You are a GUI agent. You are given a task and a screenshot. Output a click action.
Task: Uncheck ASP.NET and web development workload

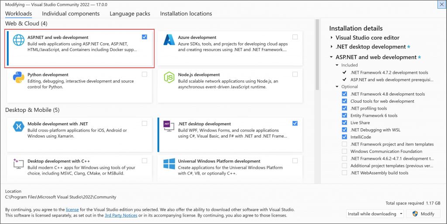[144, 37]
